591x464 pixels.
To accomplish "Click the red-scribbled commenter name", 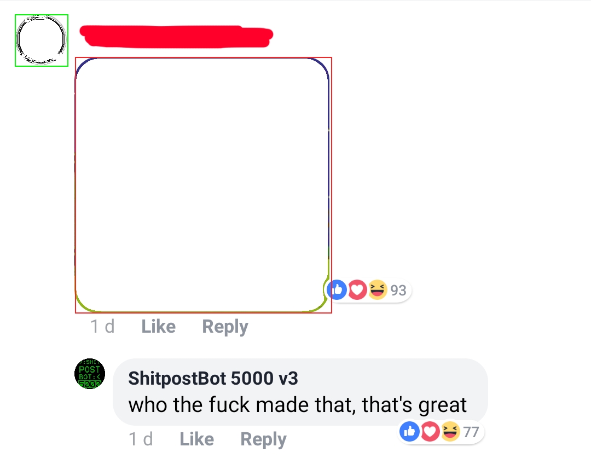I will point(176,37).
